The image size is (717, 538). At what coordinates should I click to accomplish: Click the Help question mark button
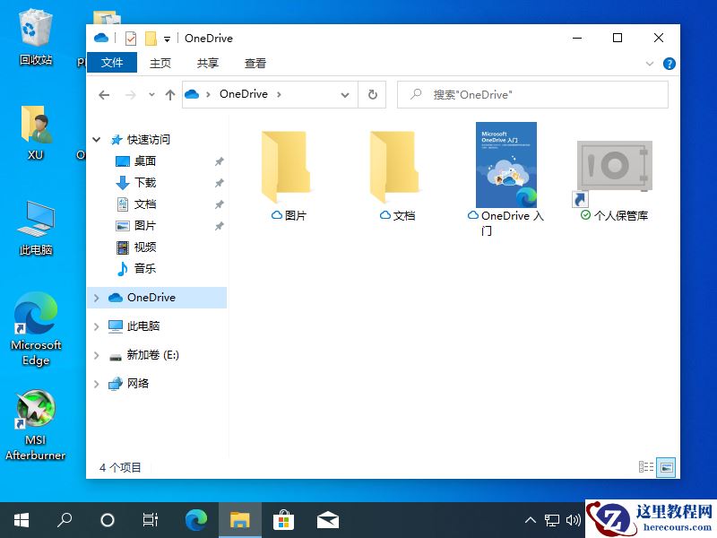668,63
